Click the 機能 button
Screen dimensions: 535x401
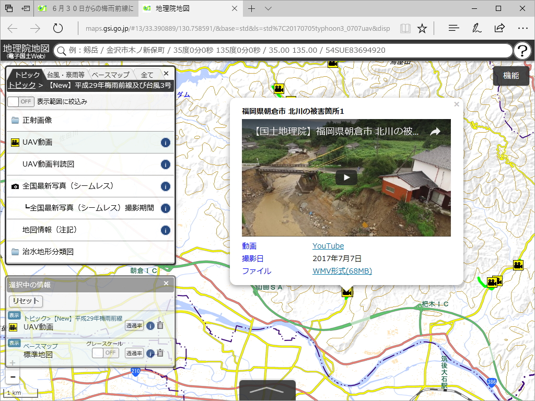511,76
